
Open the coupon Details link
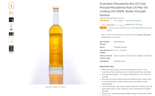[x=109, y=30]
